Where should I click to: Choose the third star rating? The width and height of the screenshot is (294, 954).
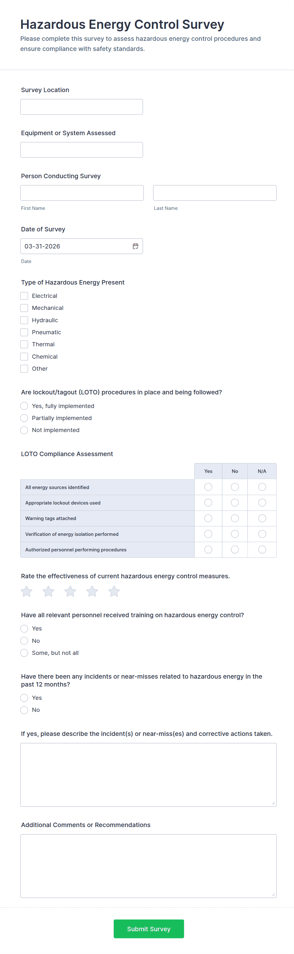70,592
